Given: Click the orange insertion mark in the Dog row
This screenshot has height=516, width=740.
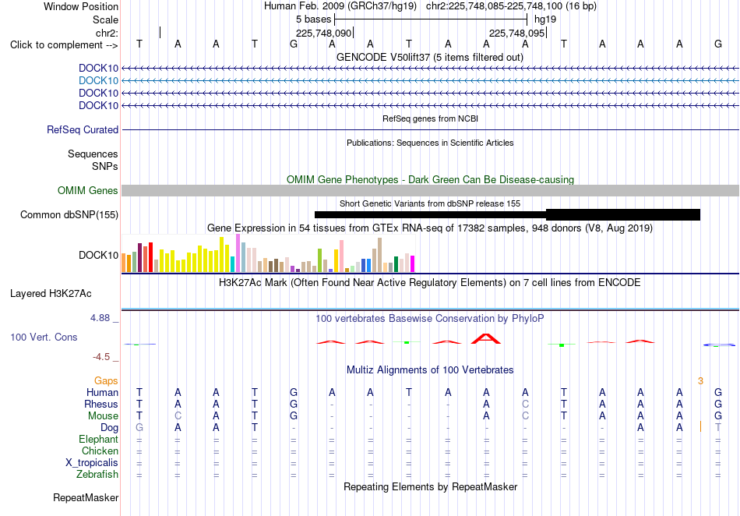Looking at the screenshot, I should click(x=700, y=426).
